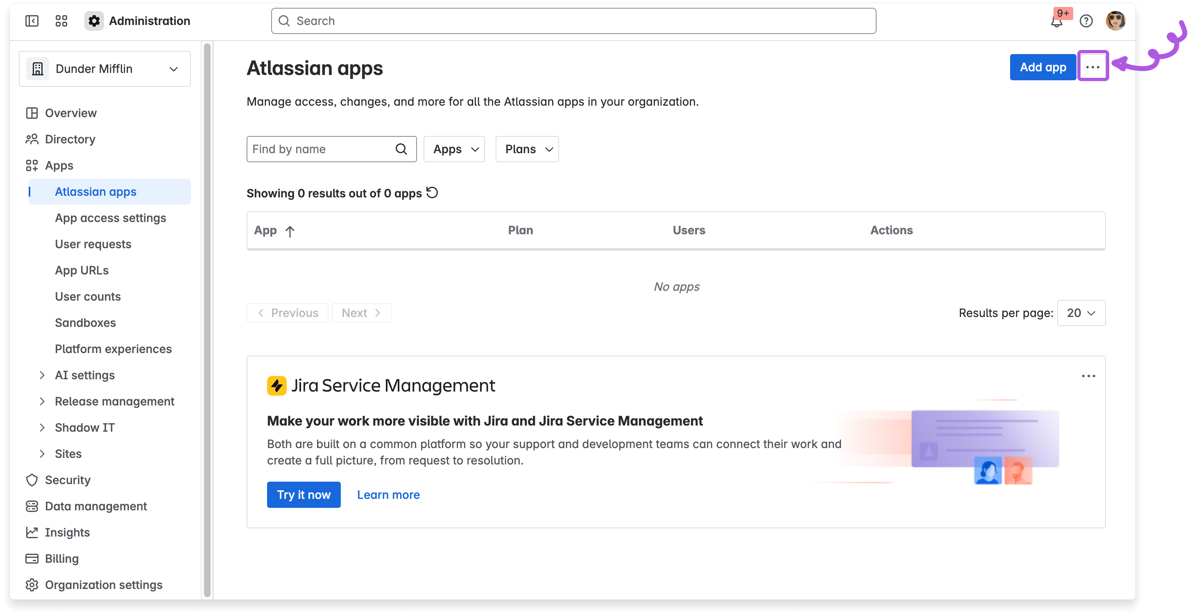Open the Plans filter dropdown
This screenshot has width=1194, height=616.
pyautogui.click(x=527, y=149)
